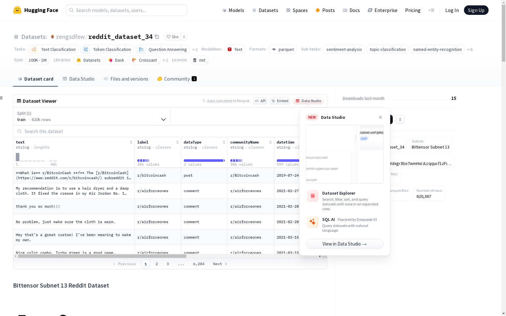Click the Sign Up button
The image size is (506, 316).
click(x=476, y=10)
